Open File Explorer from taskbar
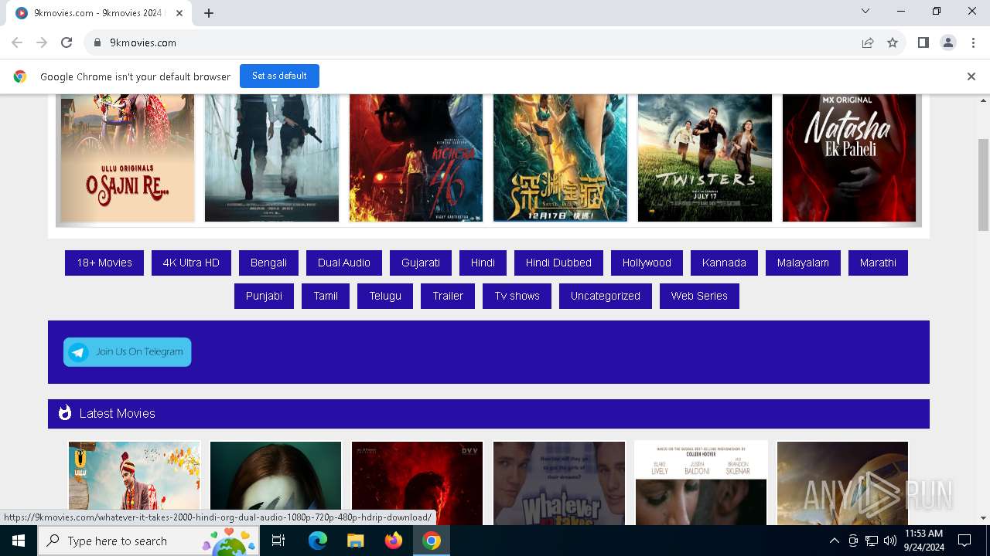 click(356, 541)
